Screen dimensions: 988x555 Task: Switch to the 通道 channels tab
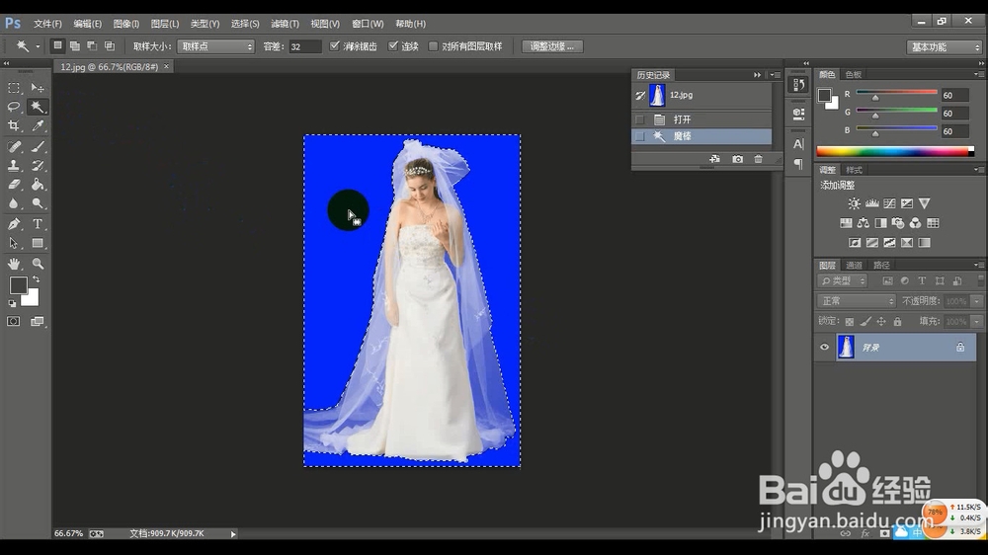point(855,265)
